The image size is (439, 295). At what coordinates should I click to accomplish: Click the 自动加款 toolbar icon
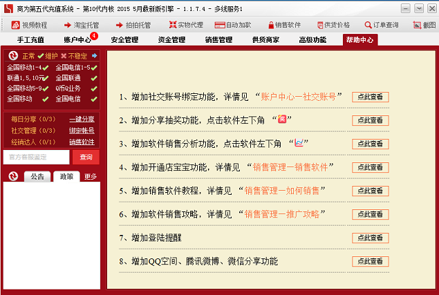(x=220, y=24)
